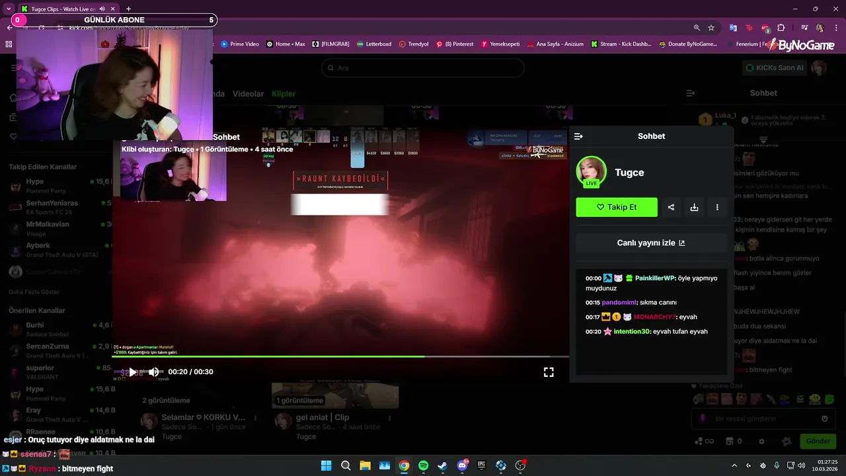Open the Pinterest bookmark
The width and height of the screenshot is (846, 476).
[x=454, y=44]
